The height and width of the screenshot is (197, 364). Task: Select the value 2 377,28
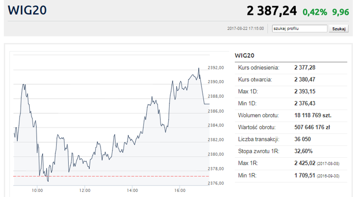tap(305, 67)
